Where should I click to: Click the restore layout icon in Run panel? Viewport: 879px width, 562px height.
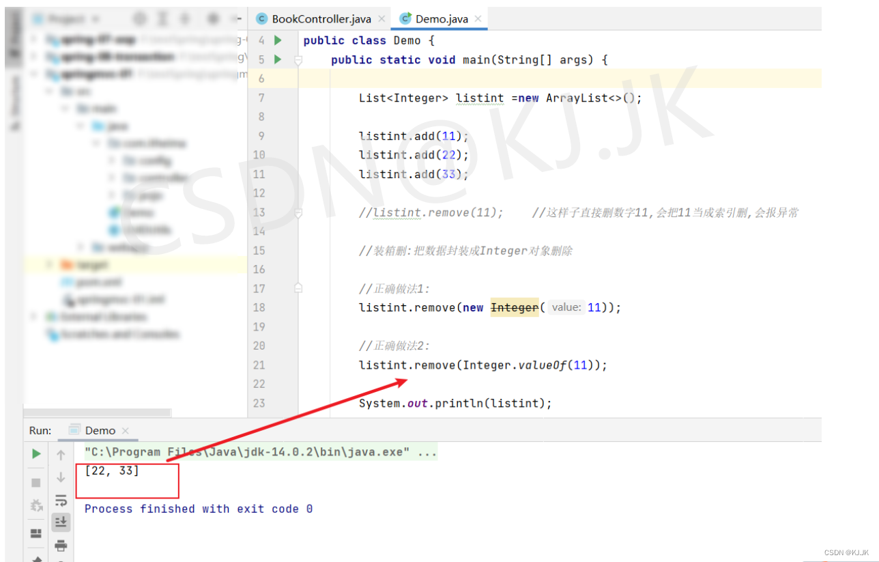36,533
